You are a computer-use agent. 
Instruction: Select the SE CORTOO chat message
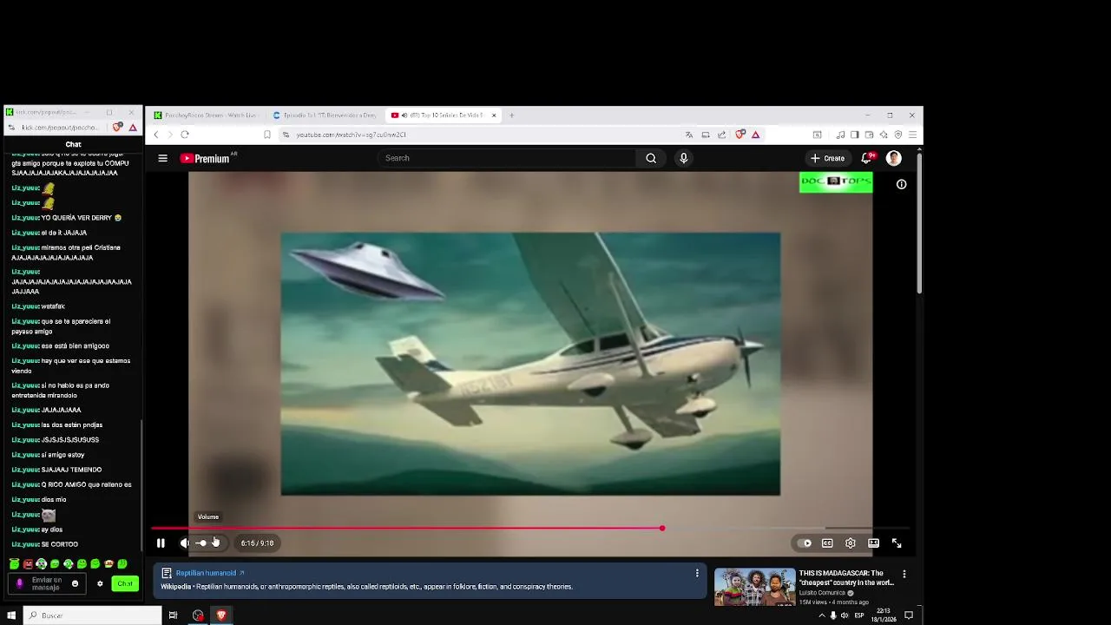(60, 544)
